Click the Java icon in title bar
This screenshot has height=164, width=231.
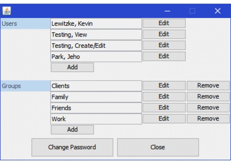pyautogui.click(x=7, y=11)
